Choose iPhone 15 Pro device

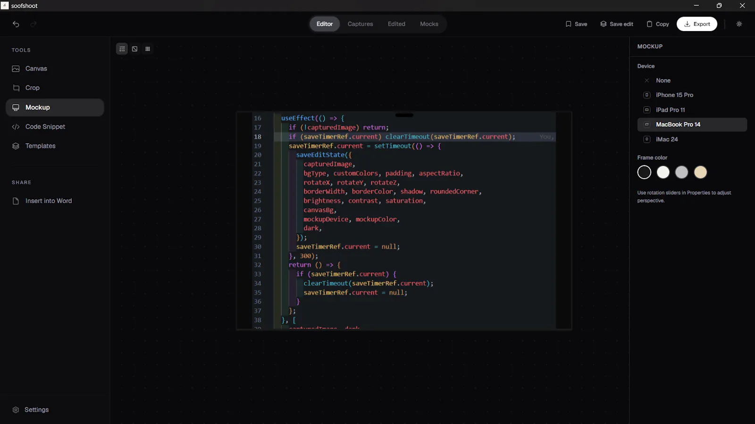(x=692, y=95)
